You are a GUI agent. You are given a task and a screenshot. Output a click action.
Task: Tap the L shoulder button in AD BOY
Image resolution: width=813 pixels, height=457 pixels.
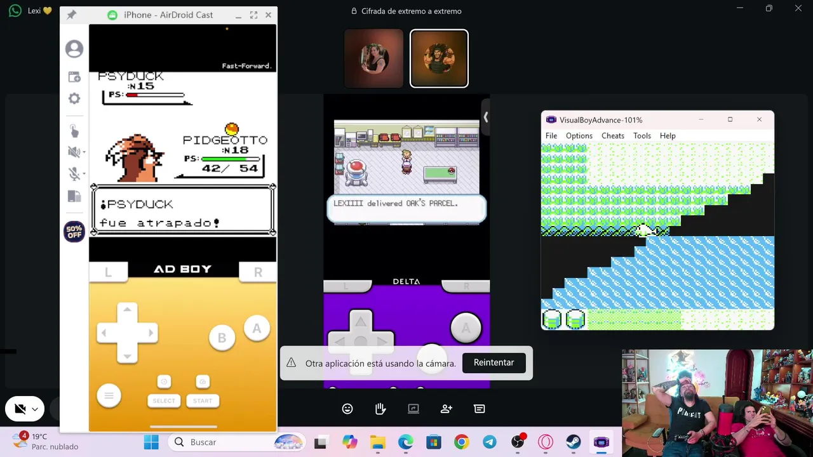tap(108, 272)
